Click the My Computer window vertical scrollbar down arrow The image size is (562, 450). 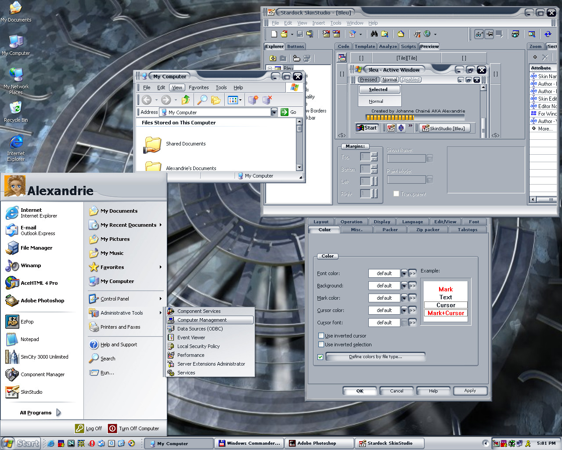(x=299, y=167)
